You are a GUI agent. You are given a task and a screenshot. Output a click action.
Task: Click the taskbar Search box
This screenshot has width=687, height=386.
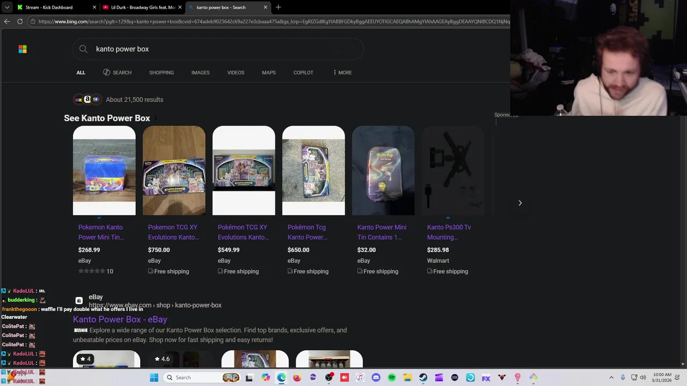202,377
